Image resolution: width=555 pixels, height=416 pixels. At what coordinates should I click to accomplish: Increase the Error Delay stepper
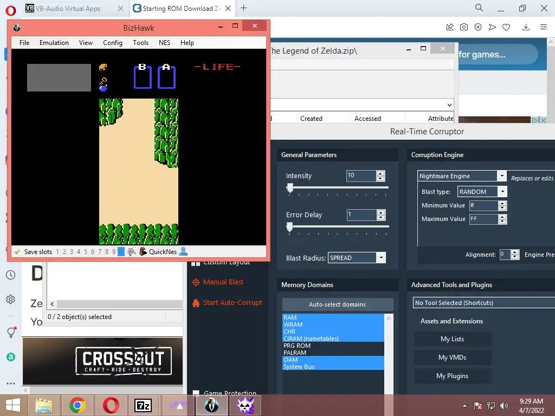click(x=381, y=212)
